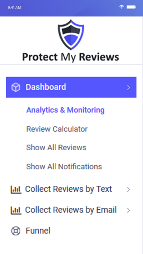Click the lifebuoy icon next to Funnel

tap(16, 231)
